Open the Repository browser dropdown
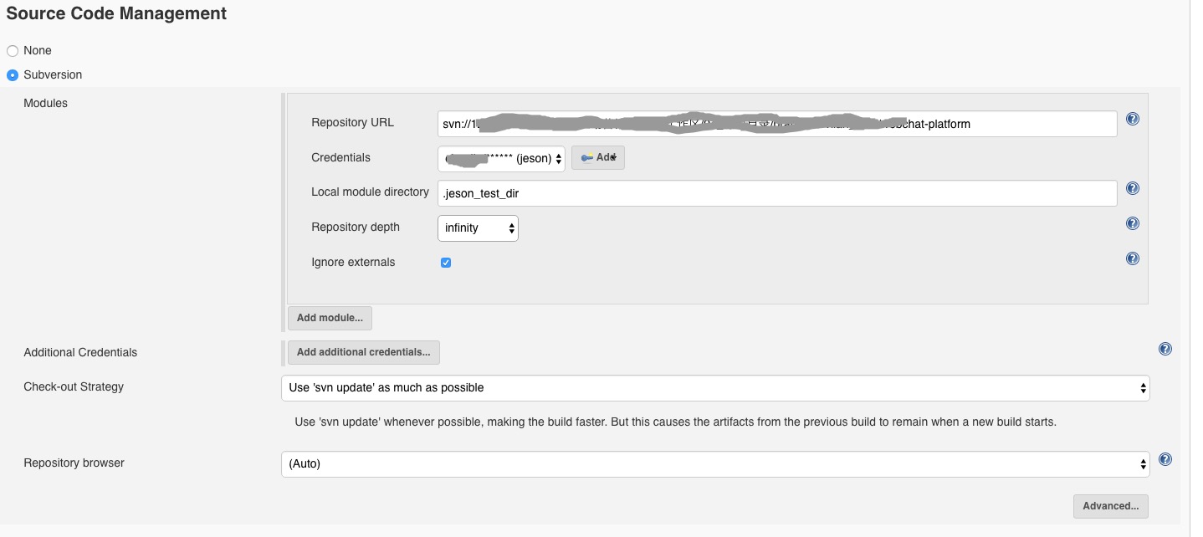1203x537 pixels. 714,463
